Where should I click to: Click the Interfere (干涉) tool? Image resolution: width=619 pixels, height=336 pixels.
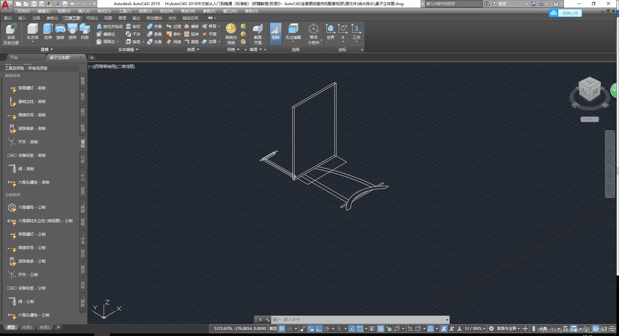133,34
